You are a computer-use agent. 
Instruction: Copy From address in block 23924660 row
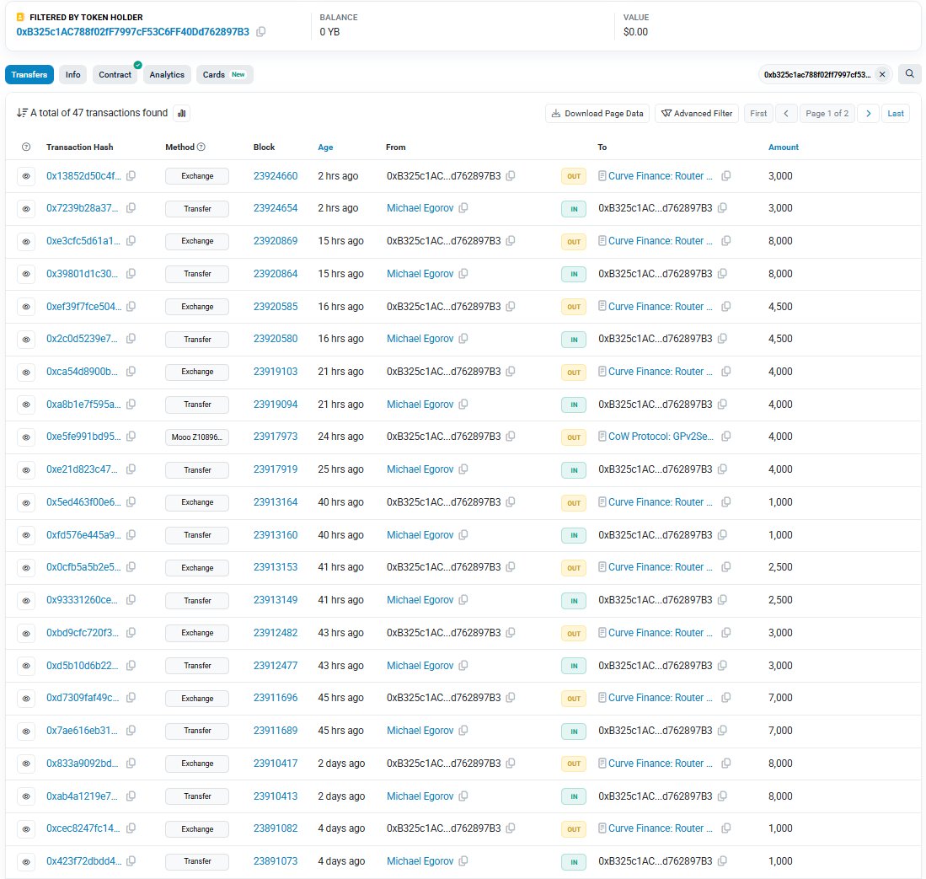(x=511, y=175)
